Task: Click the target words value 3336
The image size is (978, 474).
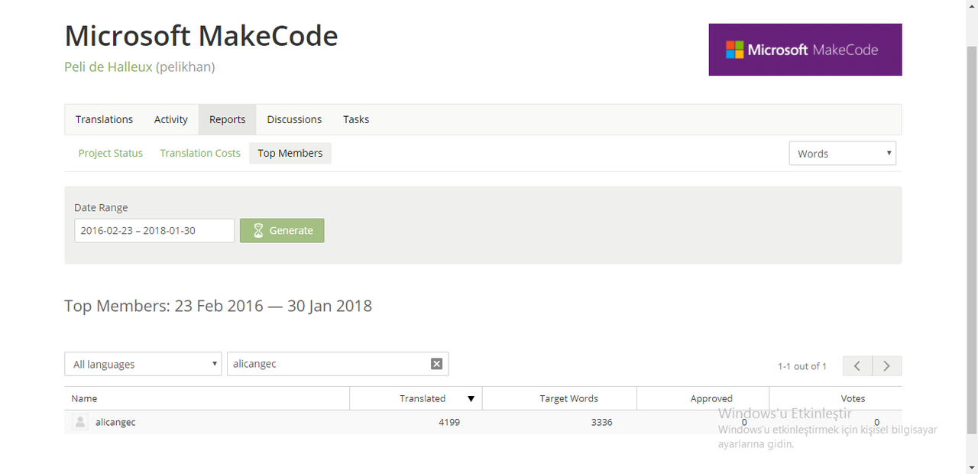Action: pyautogui.click(x=602, y=422)
